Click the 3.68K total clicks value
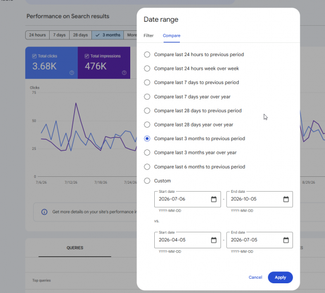The width and height of the screenshot is (325, 293). (x=45, y=66)
